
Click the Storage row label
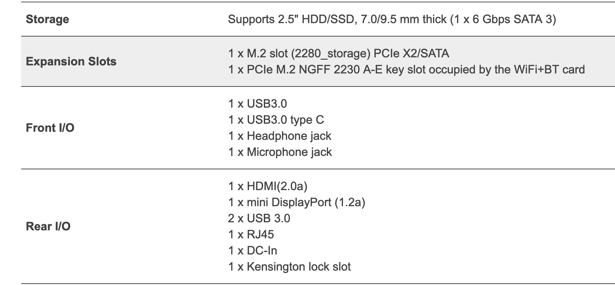pyautogui.click(x=47, y=19)
